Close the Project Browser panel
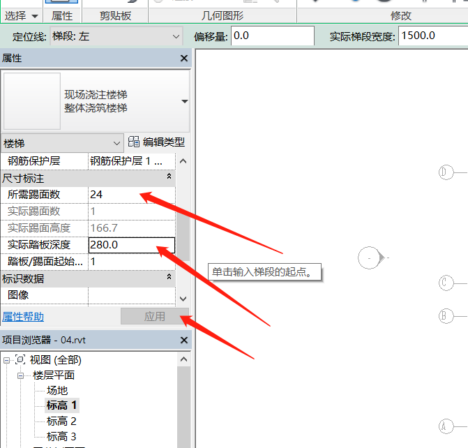 (x=184, y=341)
